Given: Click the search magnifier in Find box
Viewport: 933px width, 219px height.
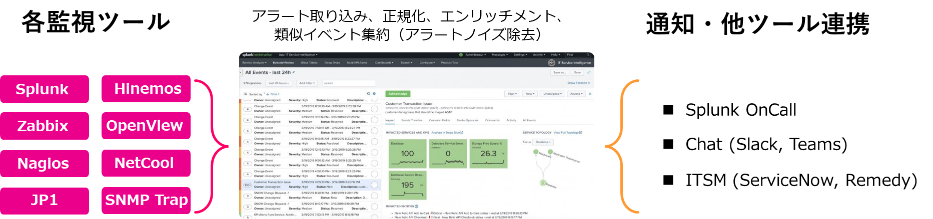Looking at the screenshot, I should tap(588, 55).
